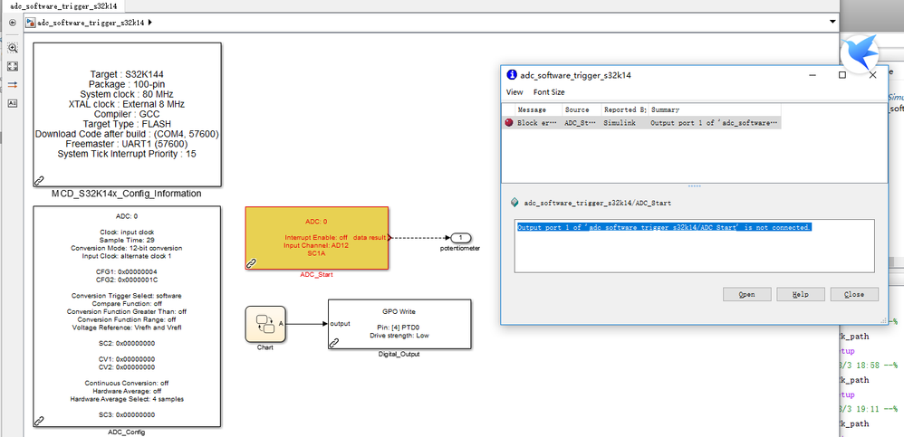Select the Annotation text box tool
Screen dimensions: 904x437
[x=12, y=103]
